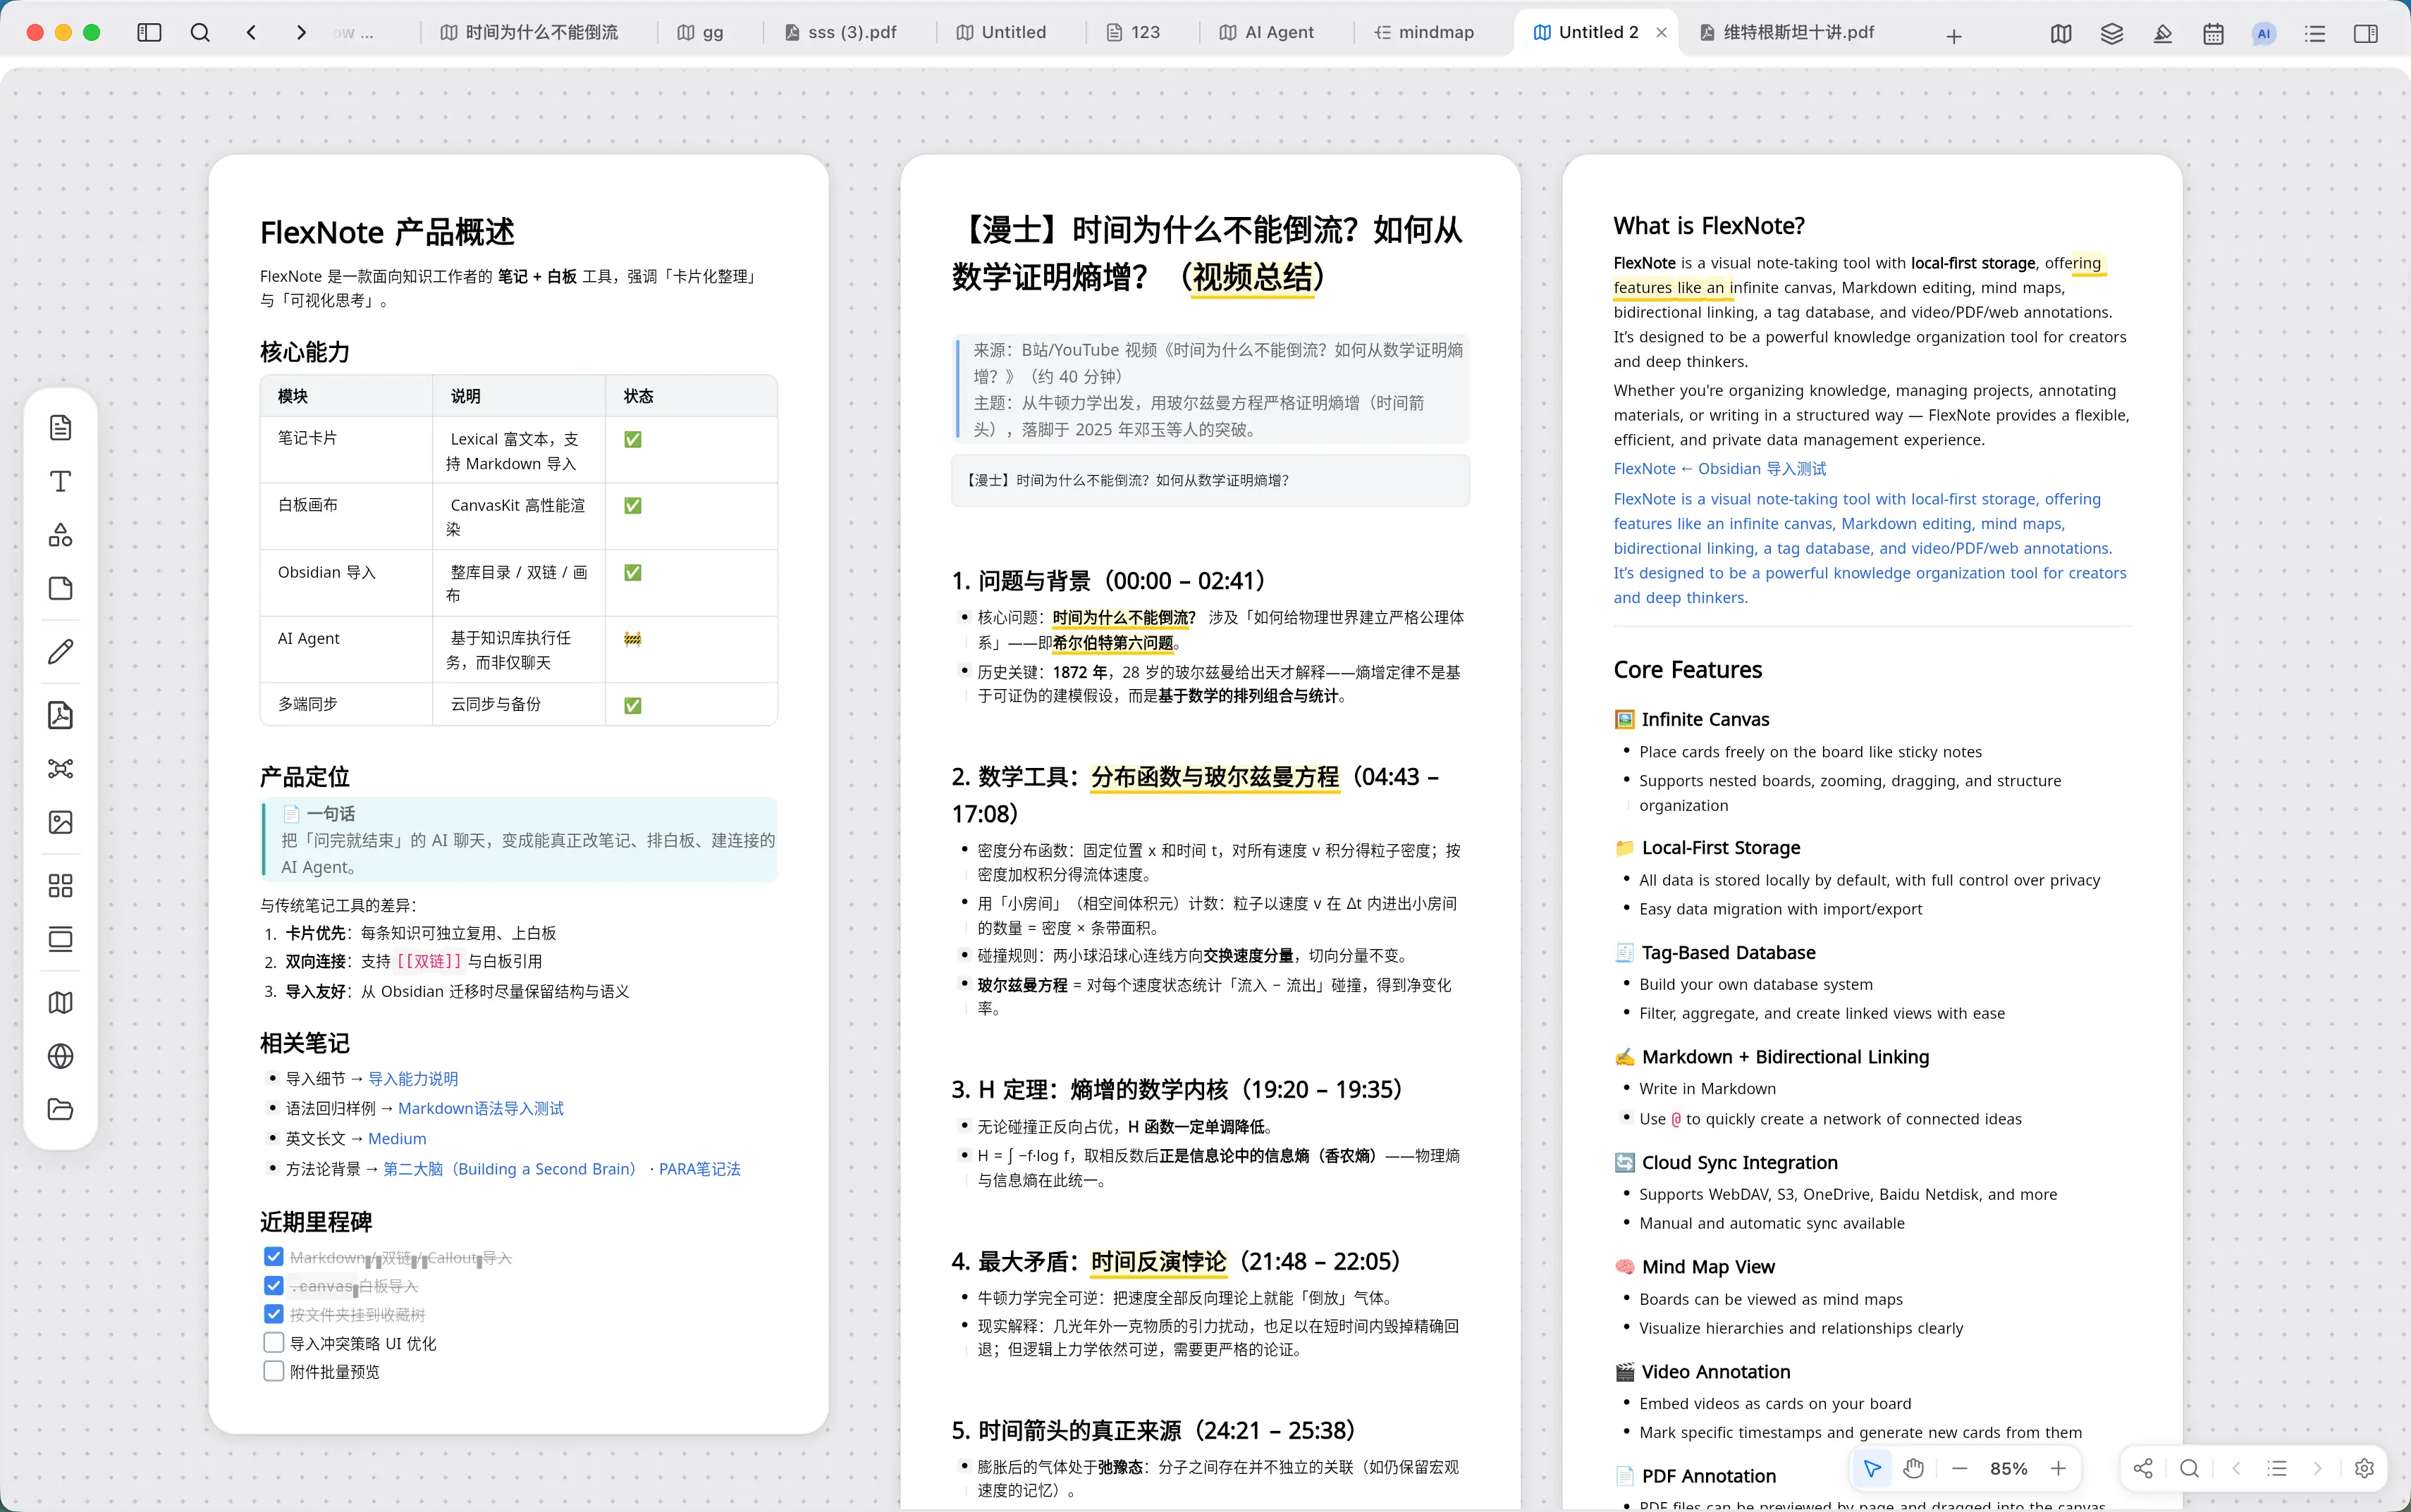Click the FlexNote 产品概述 heading

pyautogui.click(x=387, y=232)
